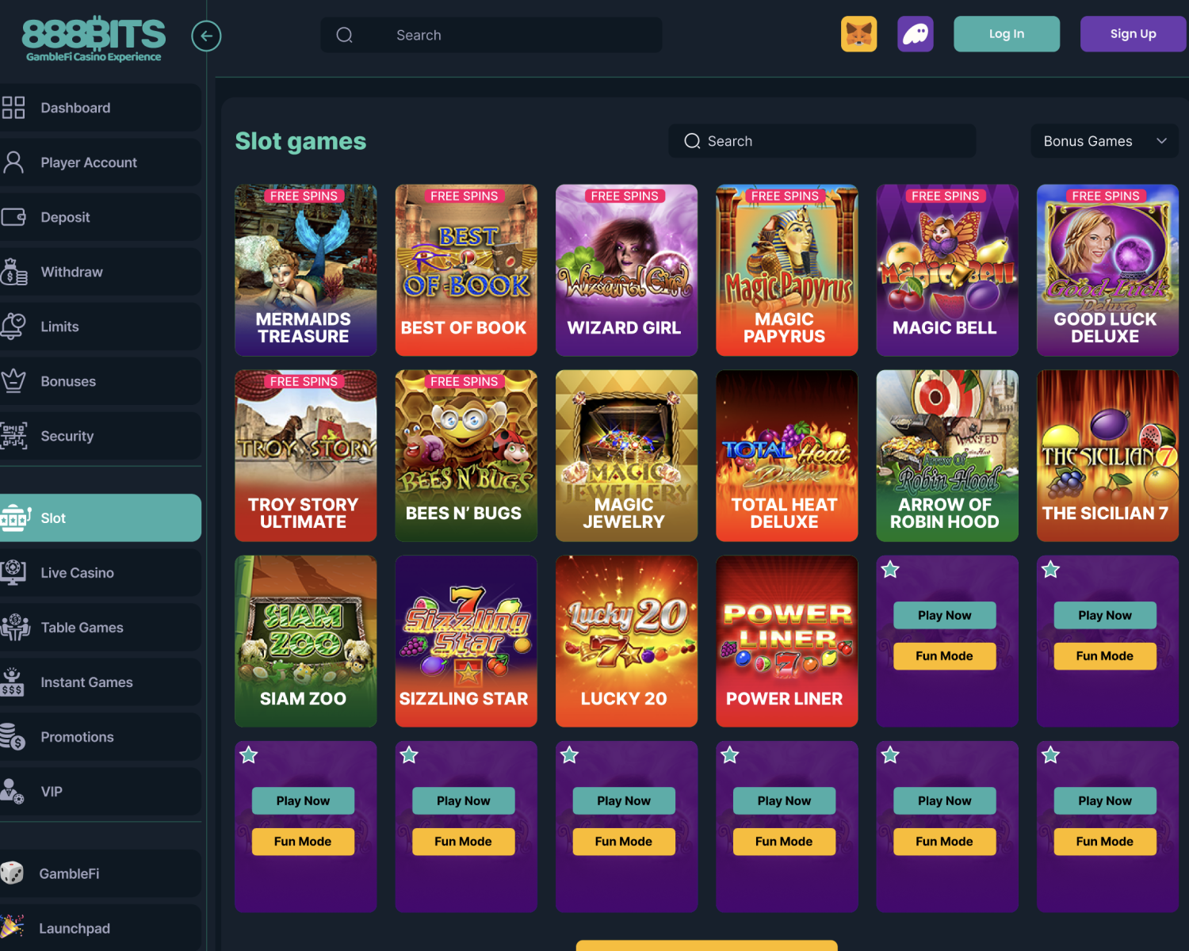Click the GambleFi dice icon
Image resolution: width=1189 pixels, height=951 pixels.
pos(12,873)
